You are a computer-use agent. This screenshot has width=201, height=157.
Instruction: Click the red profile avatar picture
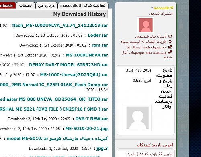146,25
